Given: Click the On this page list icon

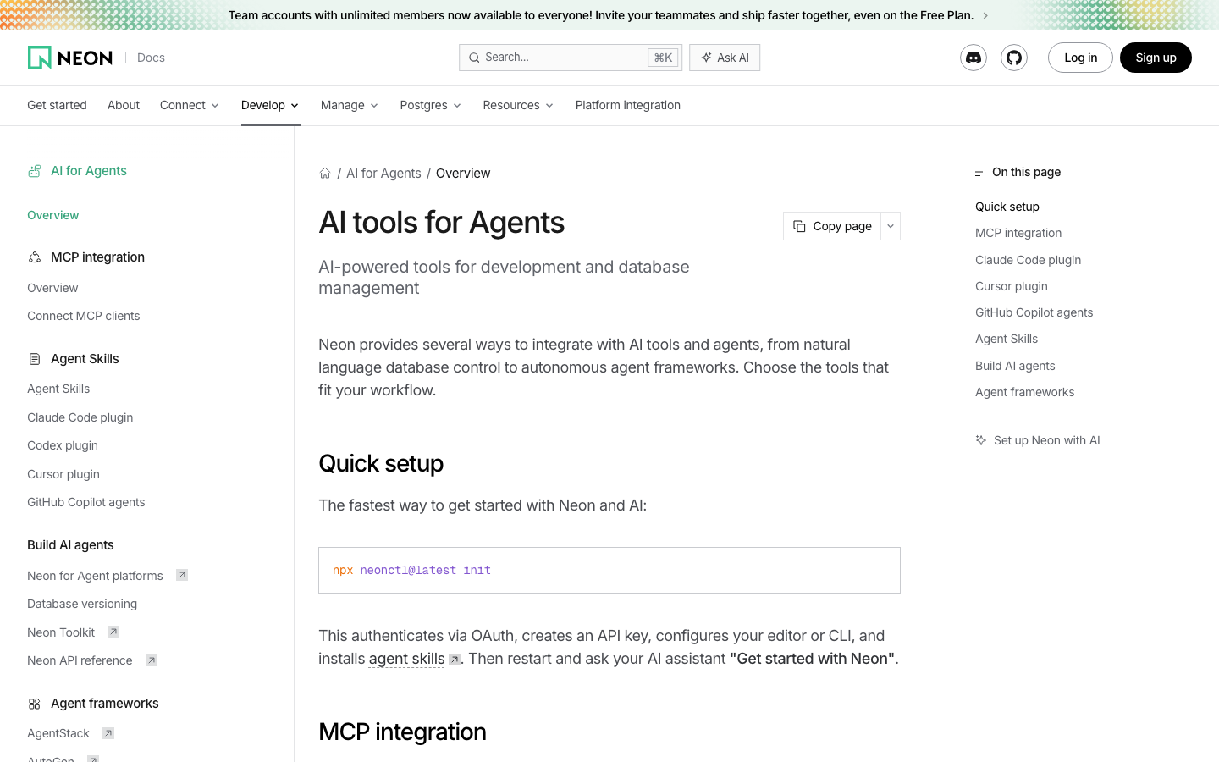Looking at the screenshot, I should 980,172.
